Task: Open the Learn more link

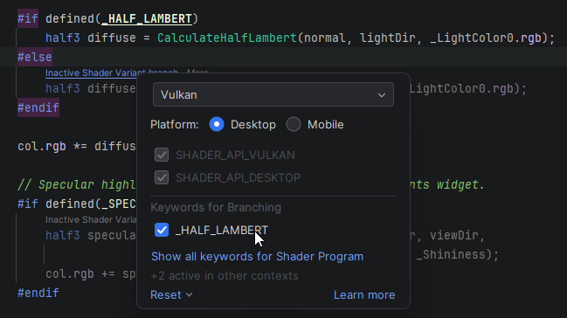Action: (364, 294)
